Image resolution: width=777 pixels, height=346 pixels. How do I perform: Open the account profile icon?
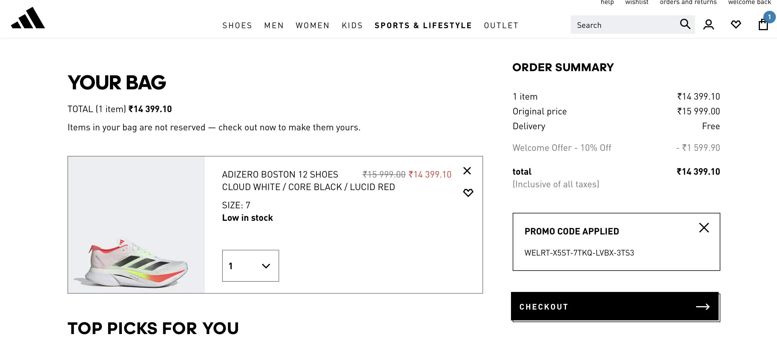(x=708, y=25)
